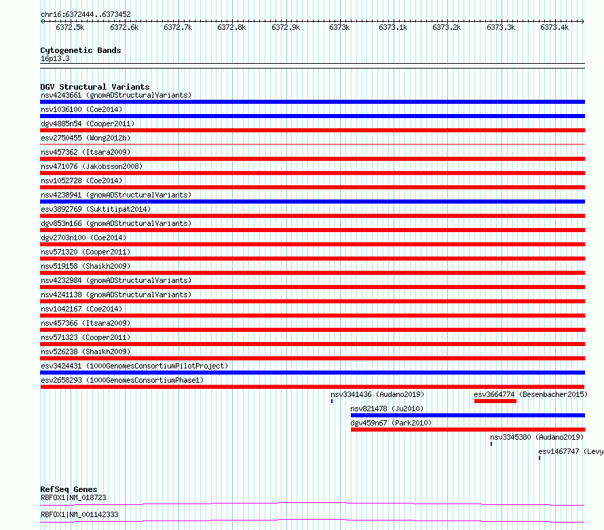Click the nsv3345380 Audano2019 blue marker
This screenshot has width=604, height=530.
pyautogui.click(x=491, y=444)
